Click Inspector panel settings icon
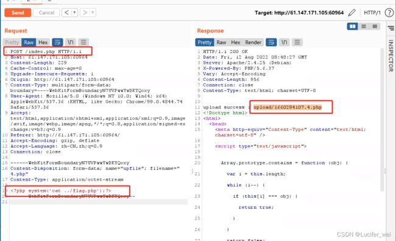This screenshot has width=396, height=241. (x=391, y=28)
